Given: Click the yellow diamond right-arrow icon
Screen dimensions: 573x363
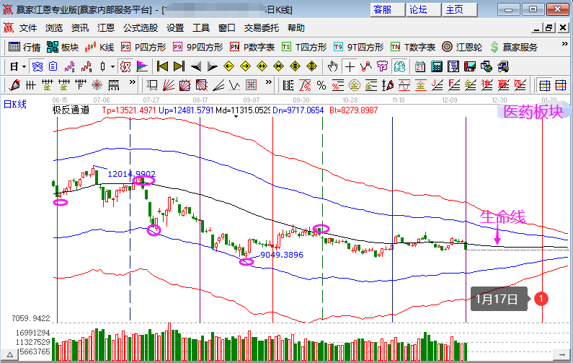Looking at the screenshot, I should [246, 66].
